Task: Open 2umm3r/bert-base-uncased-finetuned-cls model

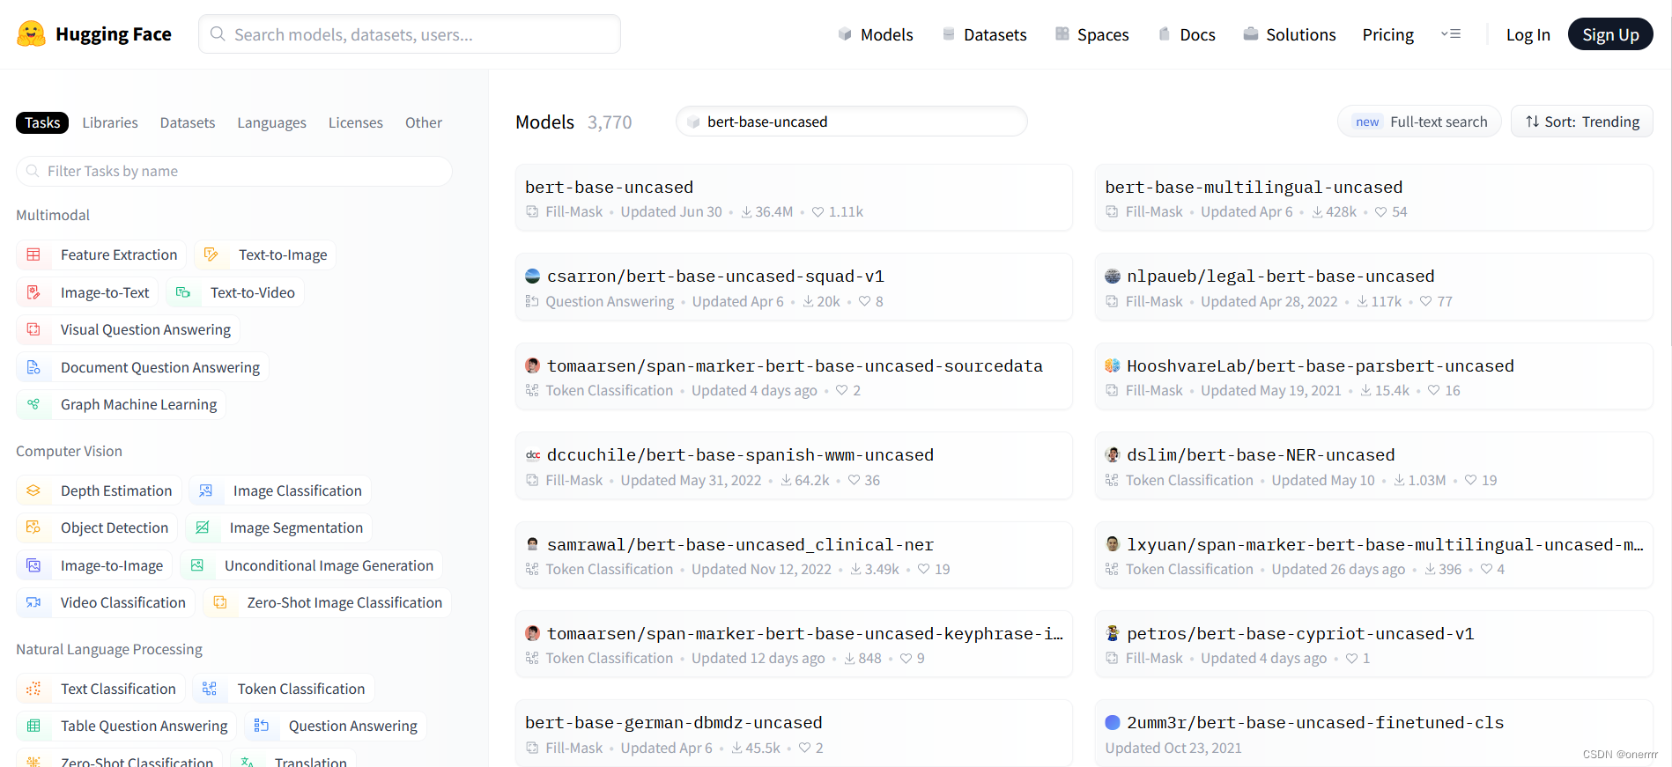Action: coord(1373,734)
